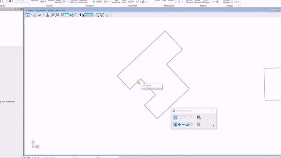The image size is (281, 158).
Task: Set selection mode to New arrow
Action: pyautogui.click(x=175, y=125)
